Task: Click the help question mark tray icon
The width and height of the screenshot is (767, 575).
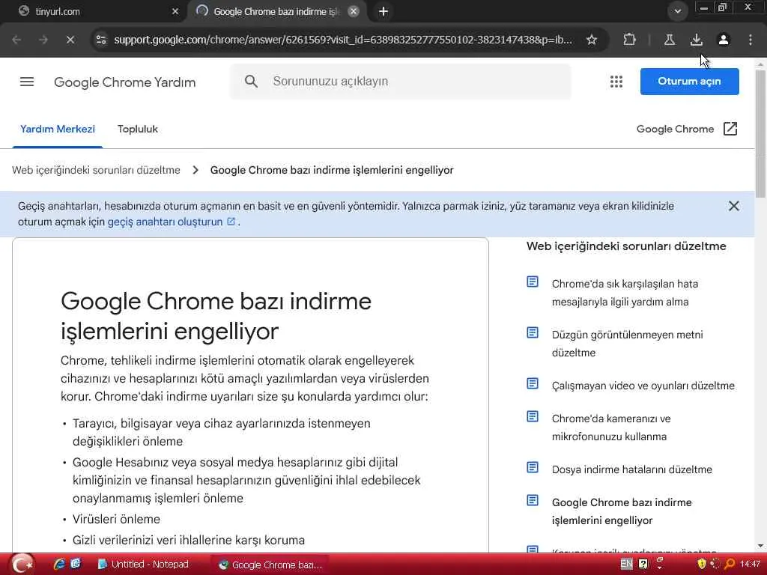Action: click(x=643, y=564)
